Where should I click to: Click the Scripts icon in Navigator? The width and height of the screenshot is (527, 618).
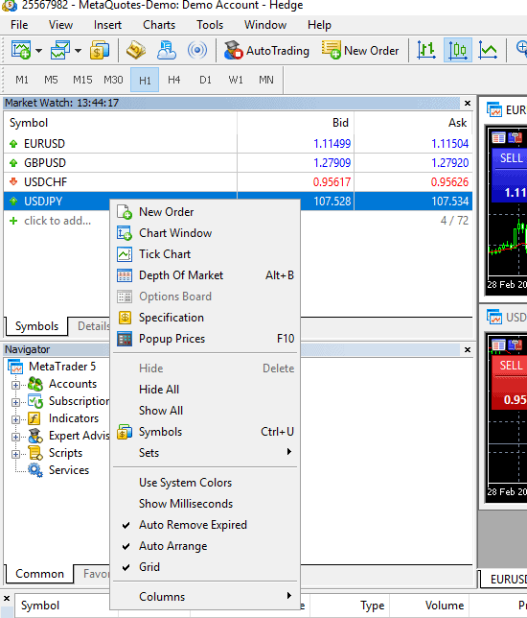[35, 453]
